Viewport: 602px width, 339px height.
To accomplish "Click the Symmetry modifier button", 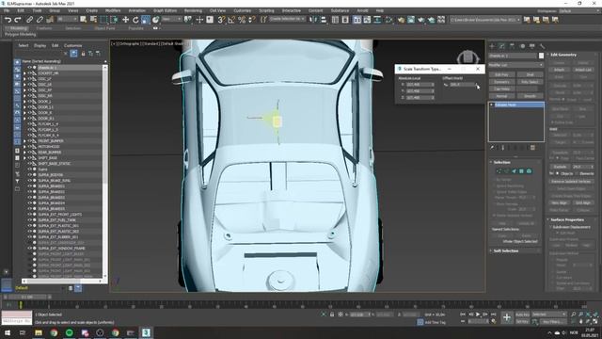I will [x=501, y=82].
